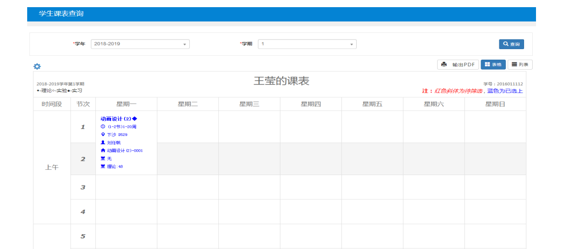Click the person icon beside the teacher name
The width and height of the screenshot is (567, 249).
click(103, 143)
